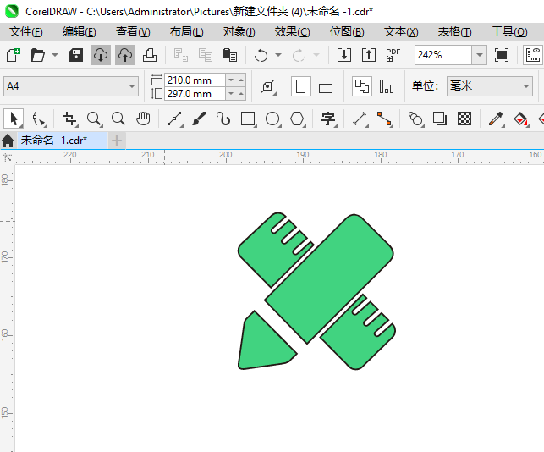Open the units dropdown showing 毫米
Screen dimensions: 544x452
click(490, 86)
